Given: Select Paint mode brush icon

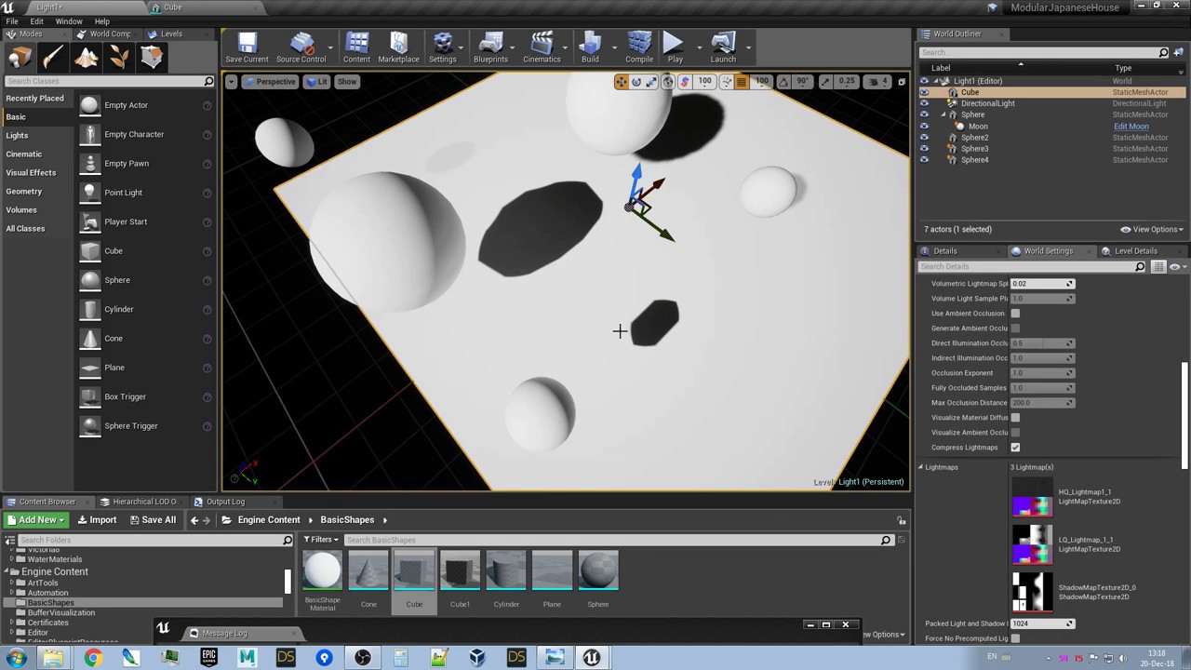Looking at the screenshot, I should [53, 58].
